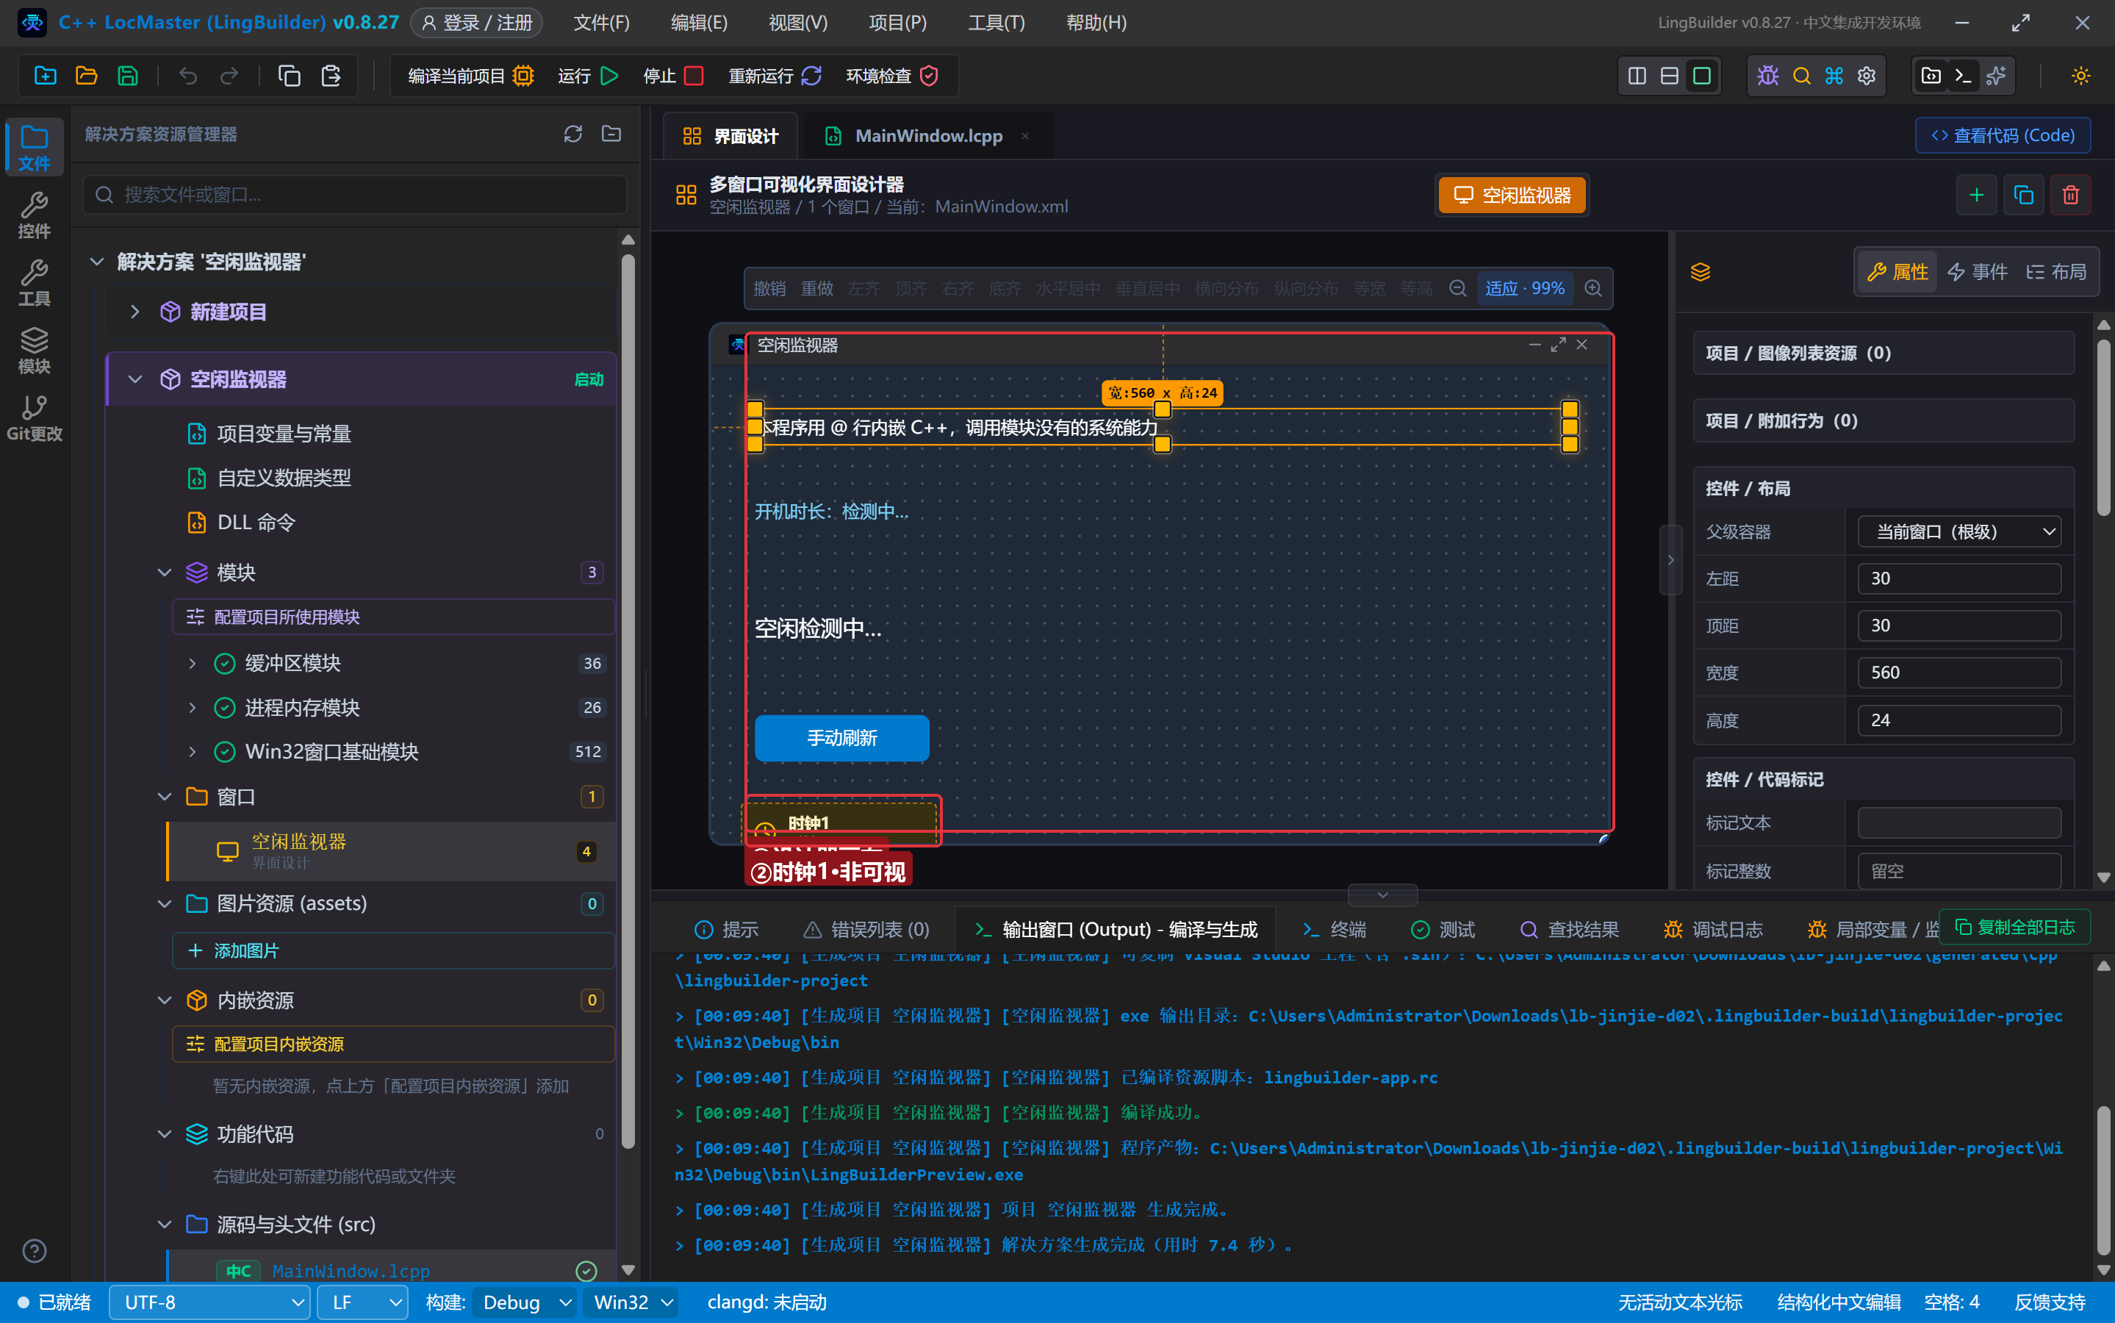This screenshot has height=1323, width=2115.
Task: Open the terminal prompt icon in toolbar
Action: [x=1963, y=76]
